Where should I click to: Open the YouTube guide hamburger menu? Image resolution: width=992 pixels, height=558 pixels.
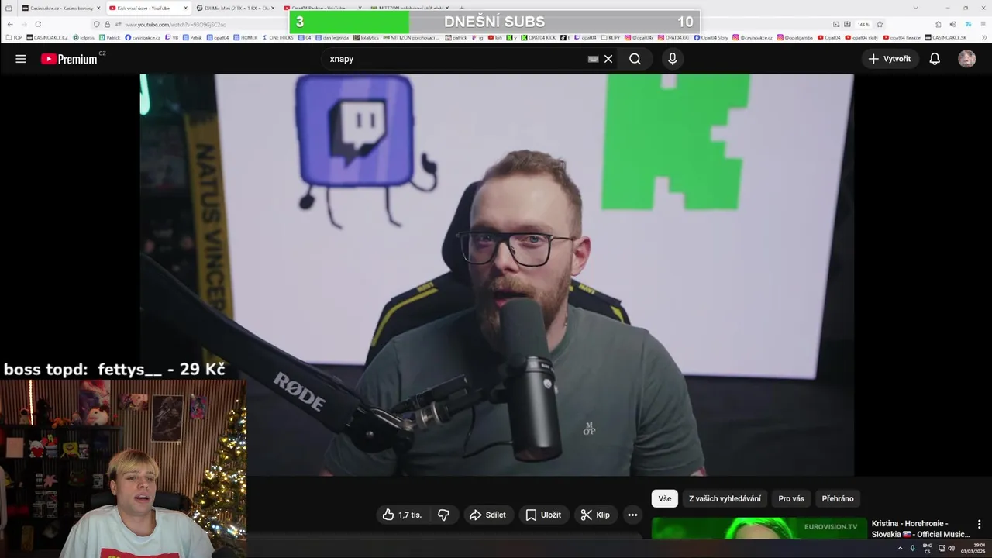[x=21, y=59]
